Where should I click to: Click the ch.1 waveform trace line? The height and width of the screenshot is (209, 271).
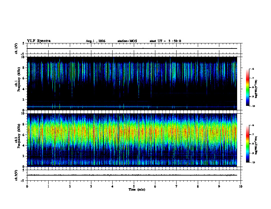pyautogui.click(x=132, y=48)
